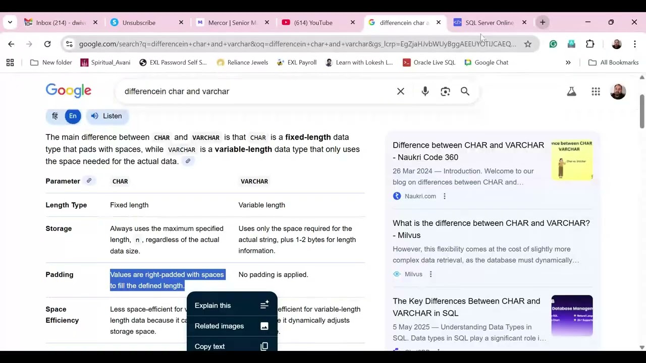The height and width of the screenshot is (363, 646).
Task: Click the address bar URL
Action: pyautogui.click(x=298, y=44)
